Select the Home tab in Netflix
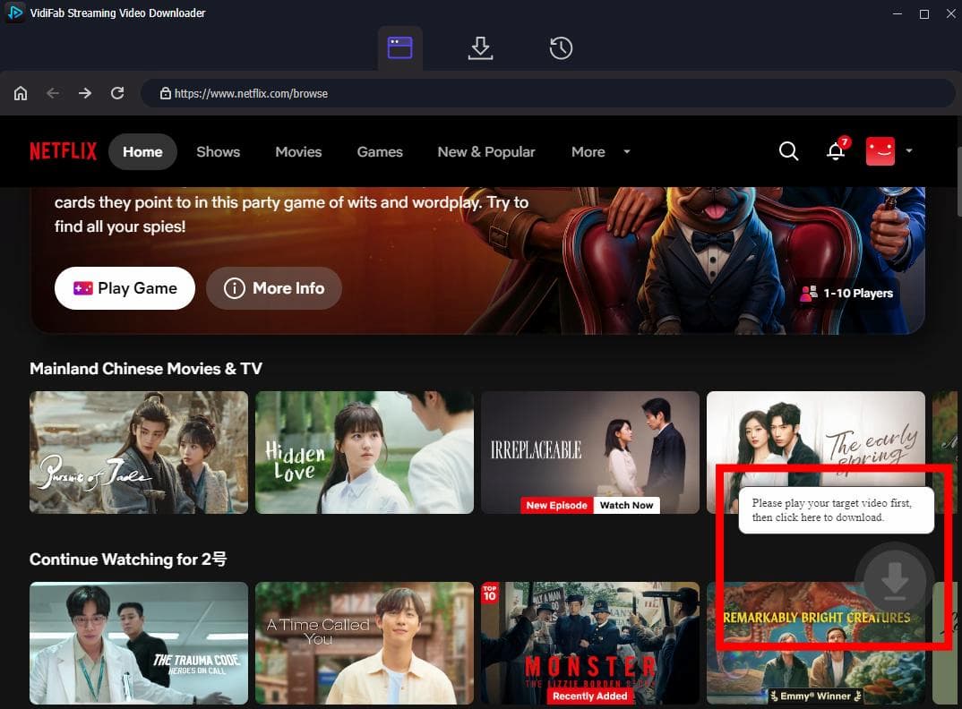This screenshot has width=962, height=709. [142, 151]
